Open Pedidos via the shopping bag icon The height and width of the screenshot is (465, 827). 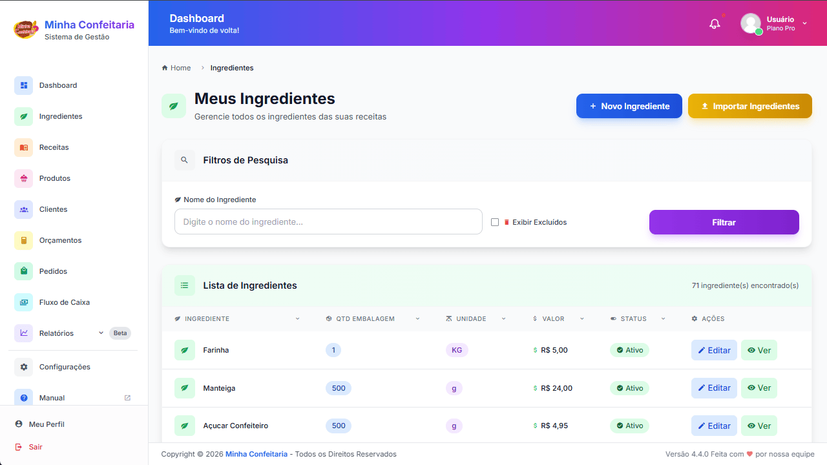pyautogui.click(x=24, y=271)
